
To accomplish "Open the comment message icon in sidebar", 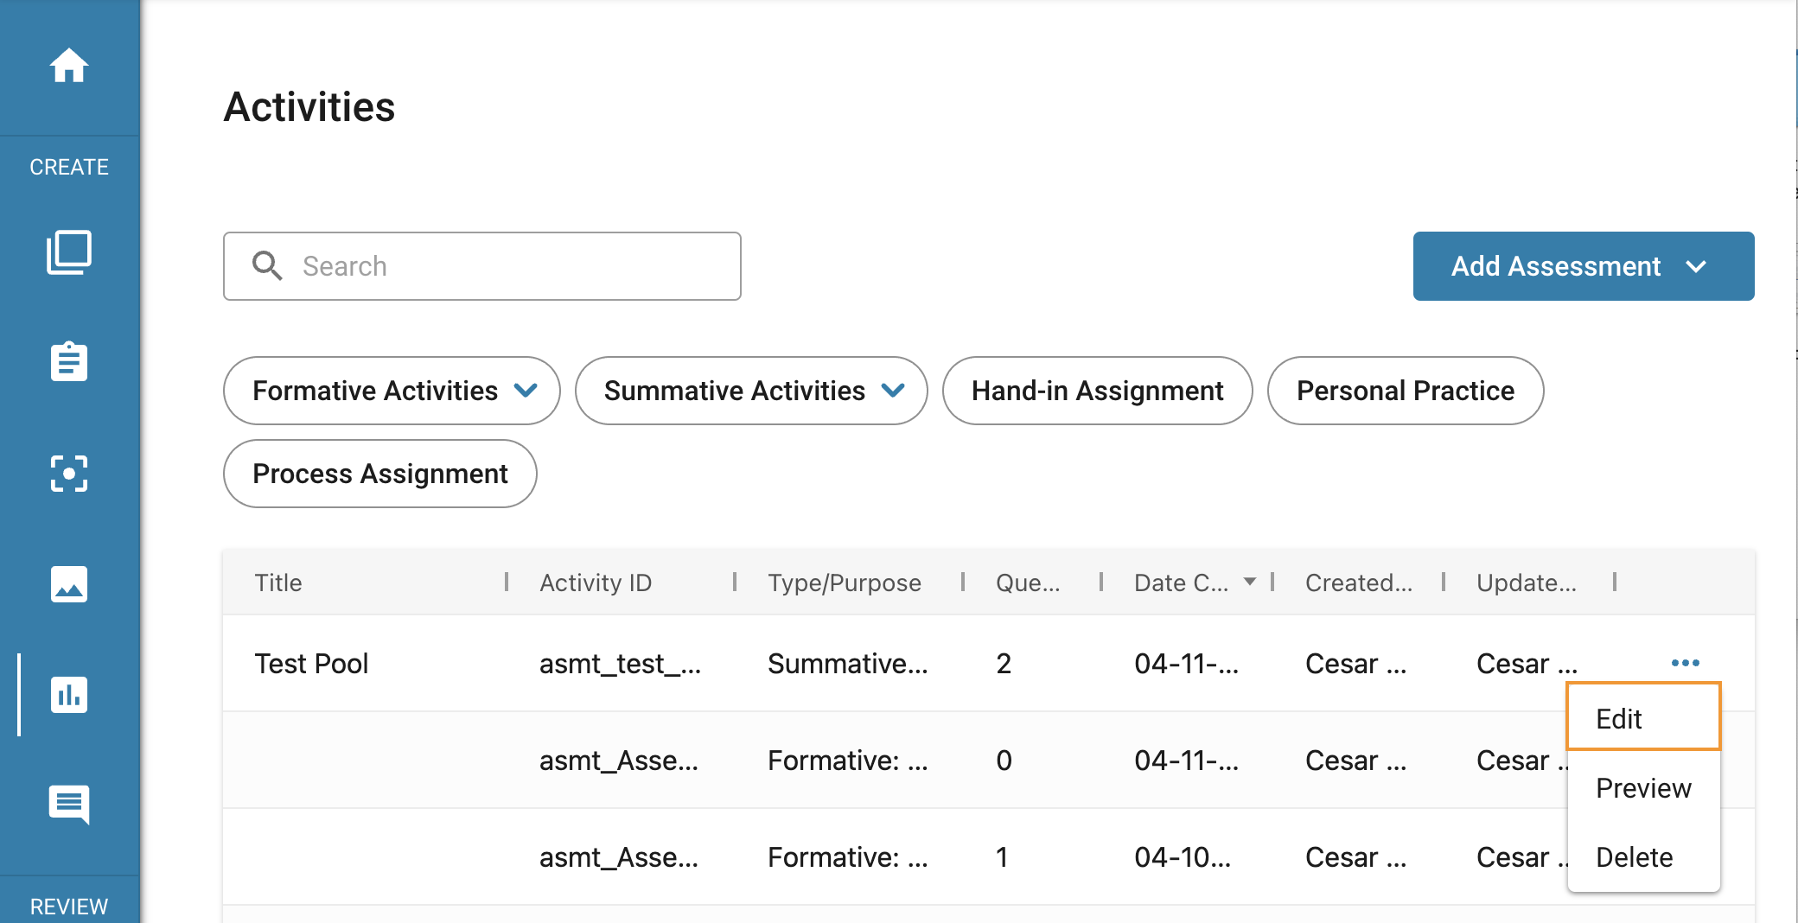I will (69, 805).
